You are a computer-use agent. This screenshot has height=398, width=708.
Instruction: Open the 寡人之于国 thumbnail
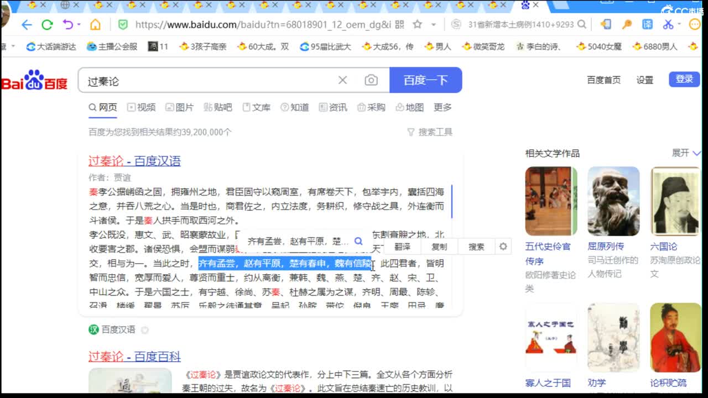coord(551,337)
